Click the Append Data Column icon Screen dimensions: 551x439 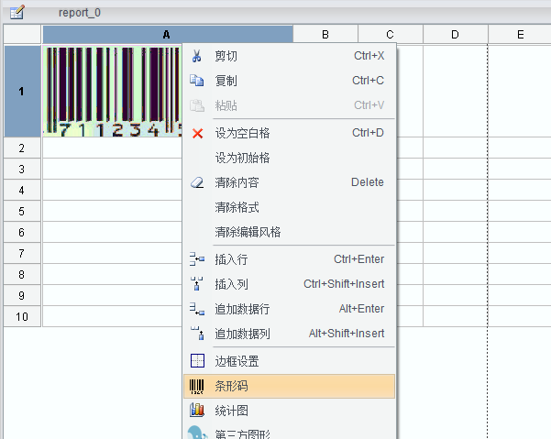pos(197,334)
